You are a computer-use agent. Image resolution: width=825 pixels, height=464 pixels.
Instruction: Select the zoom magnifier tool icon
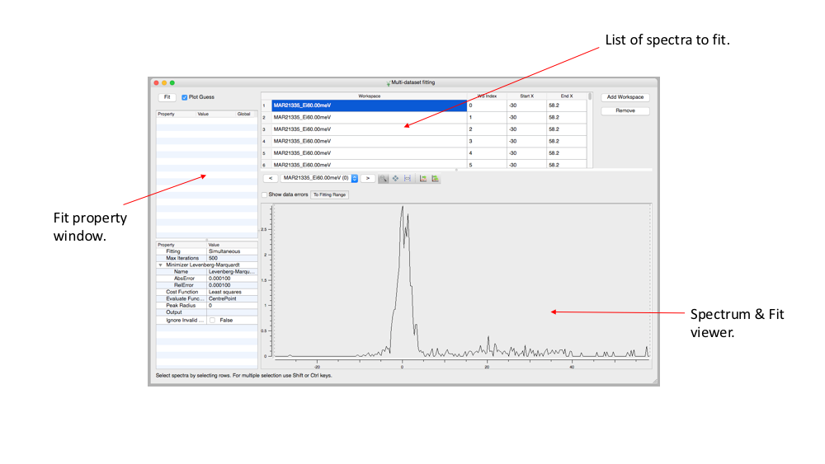pyautogui.click(x=384, y=178)
